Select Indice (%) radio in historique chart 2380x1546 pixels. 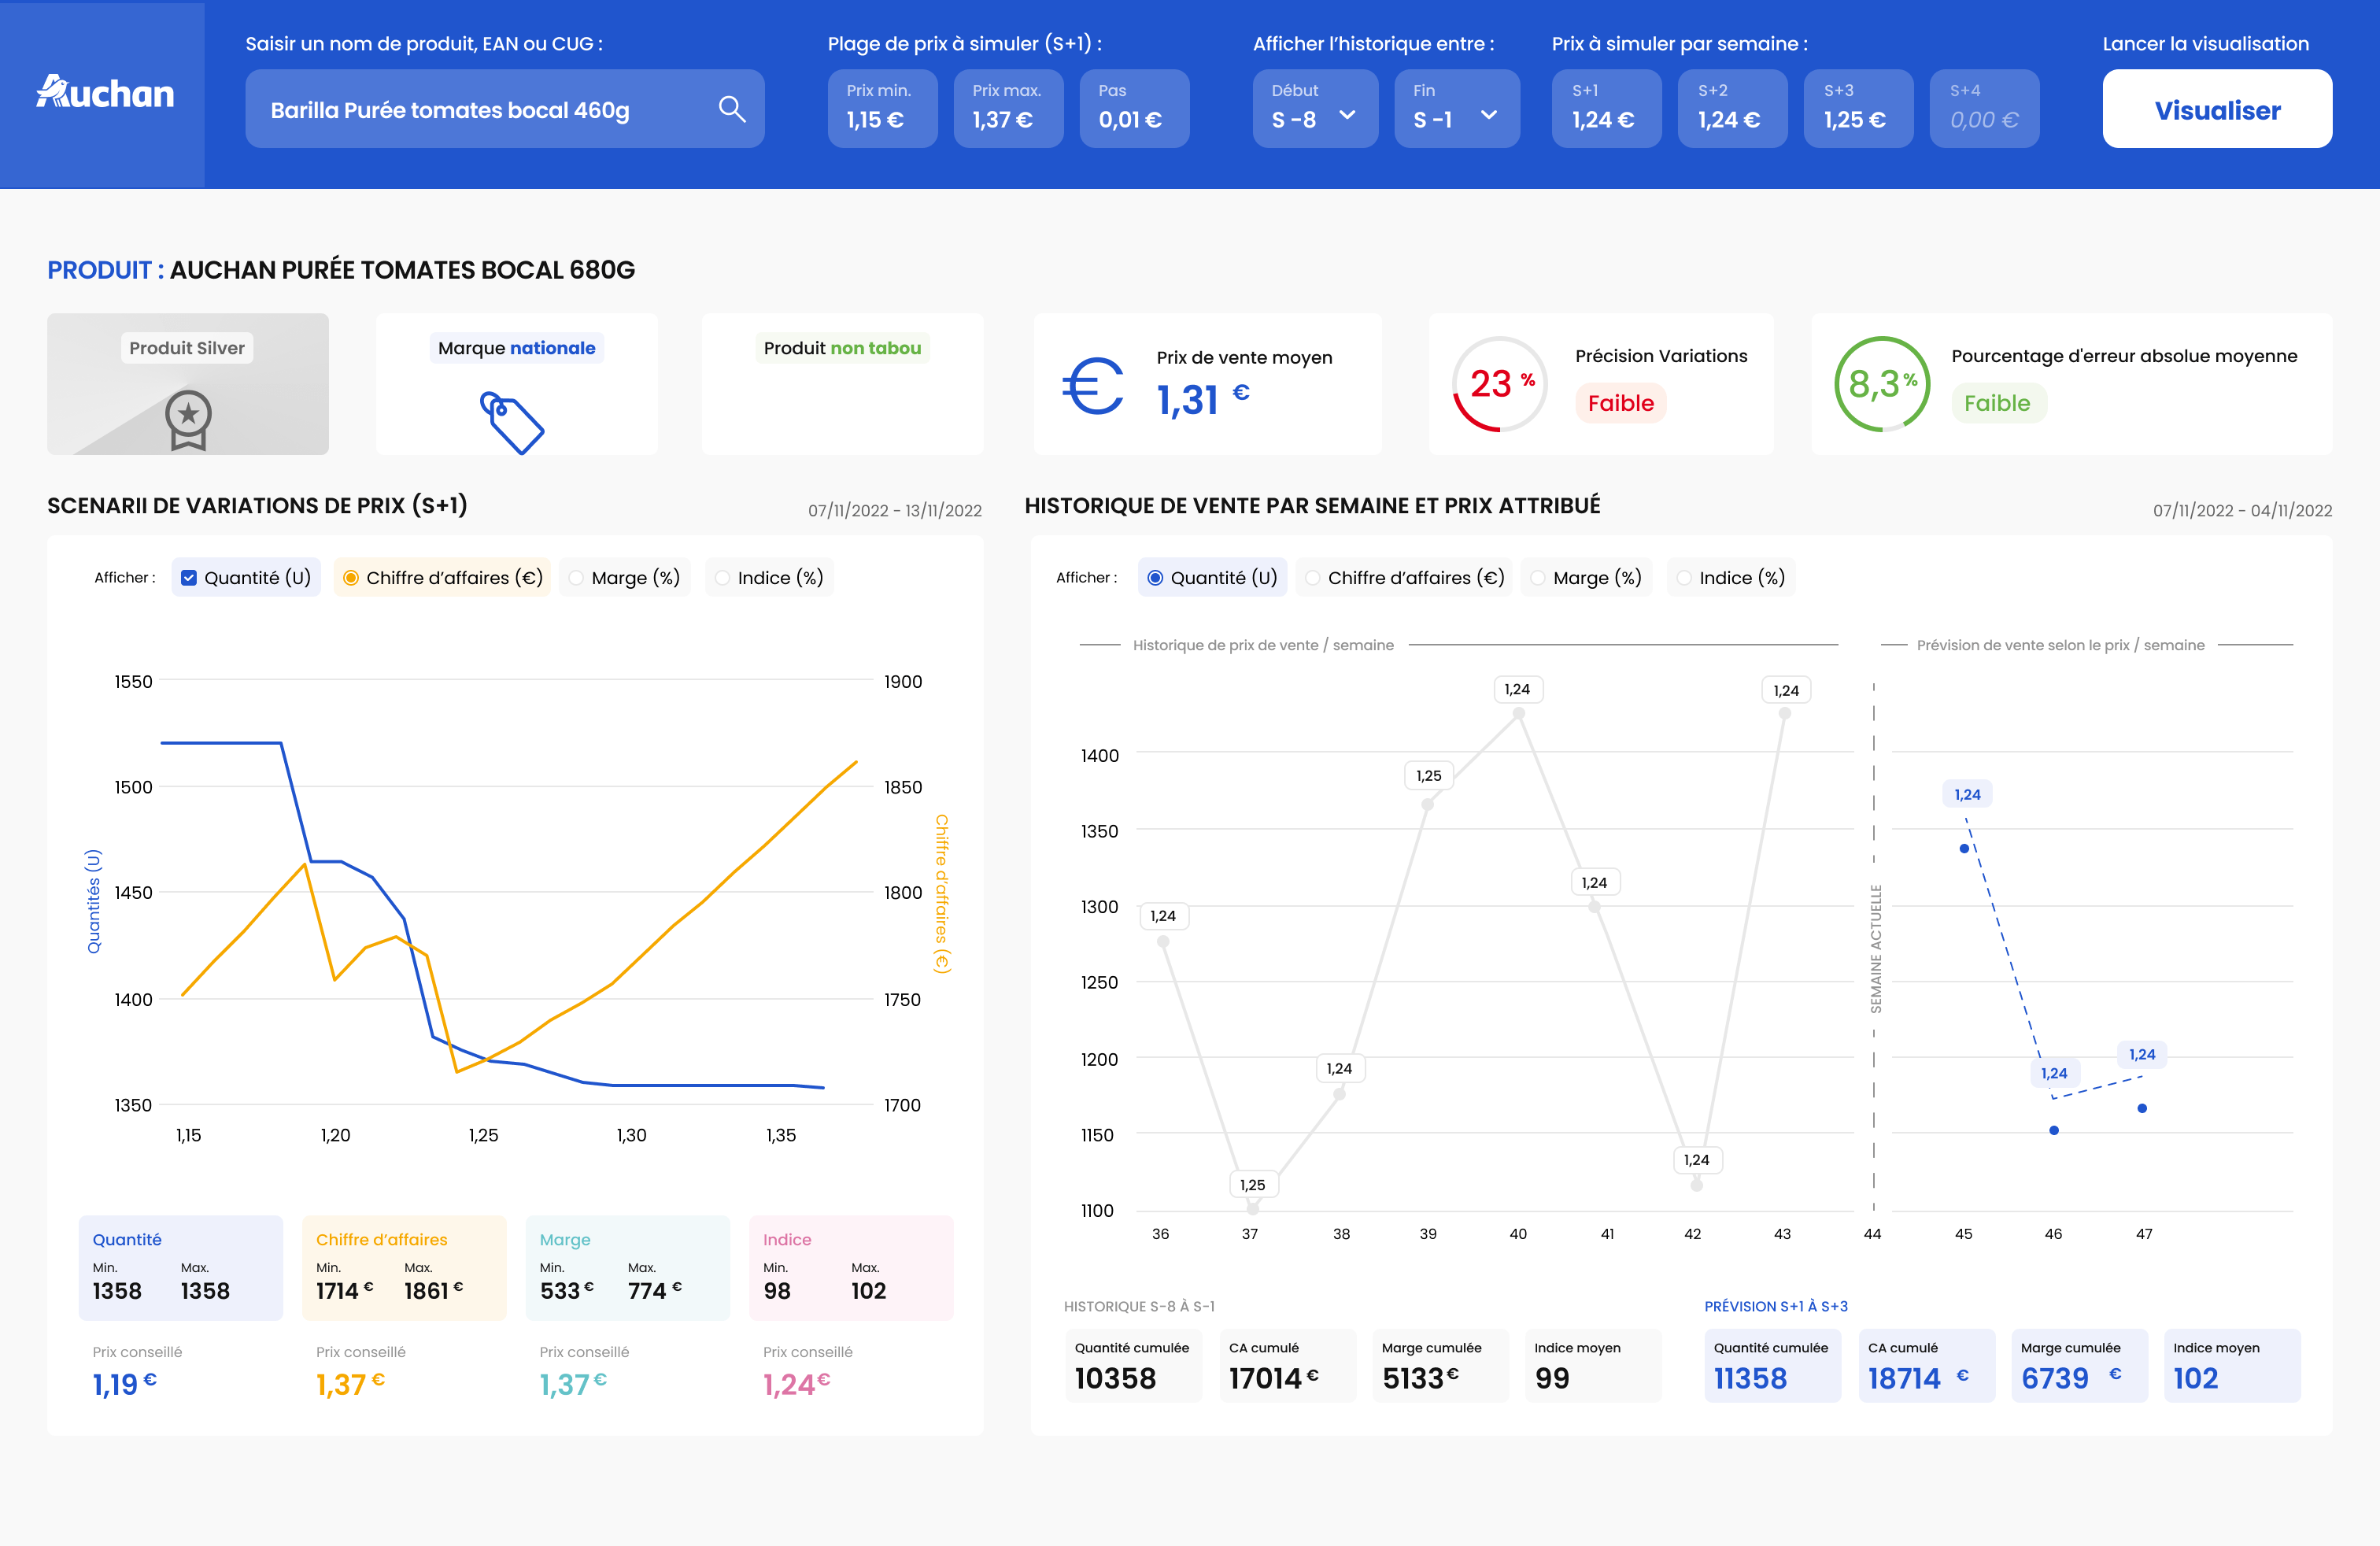pos(1684,578)
